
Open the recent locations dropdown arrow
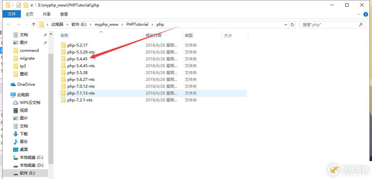[26, 25]
